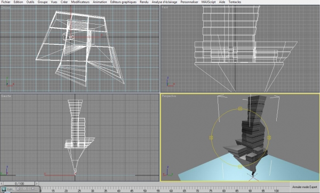The image size is (320, 193).
Task: Click the right arc-rotate handle in Perspective
Action: pyautogui.click(x=269, y=138)
